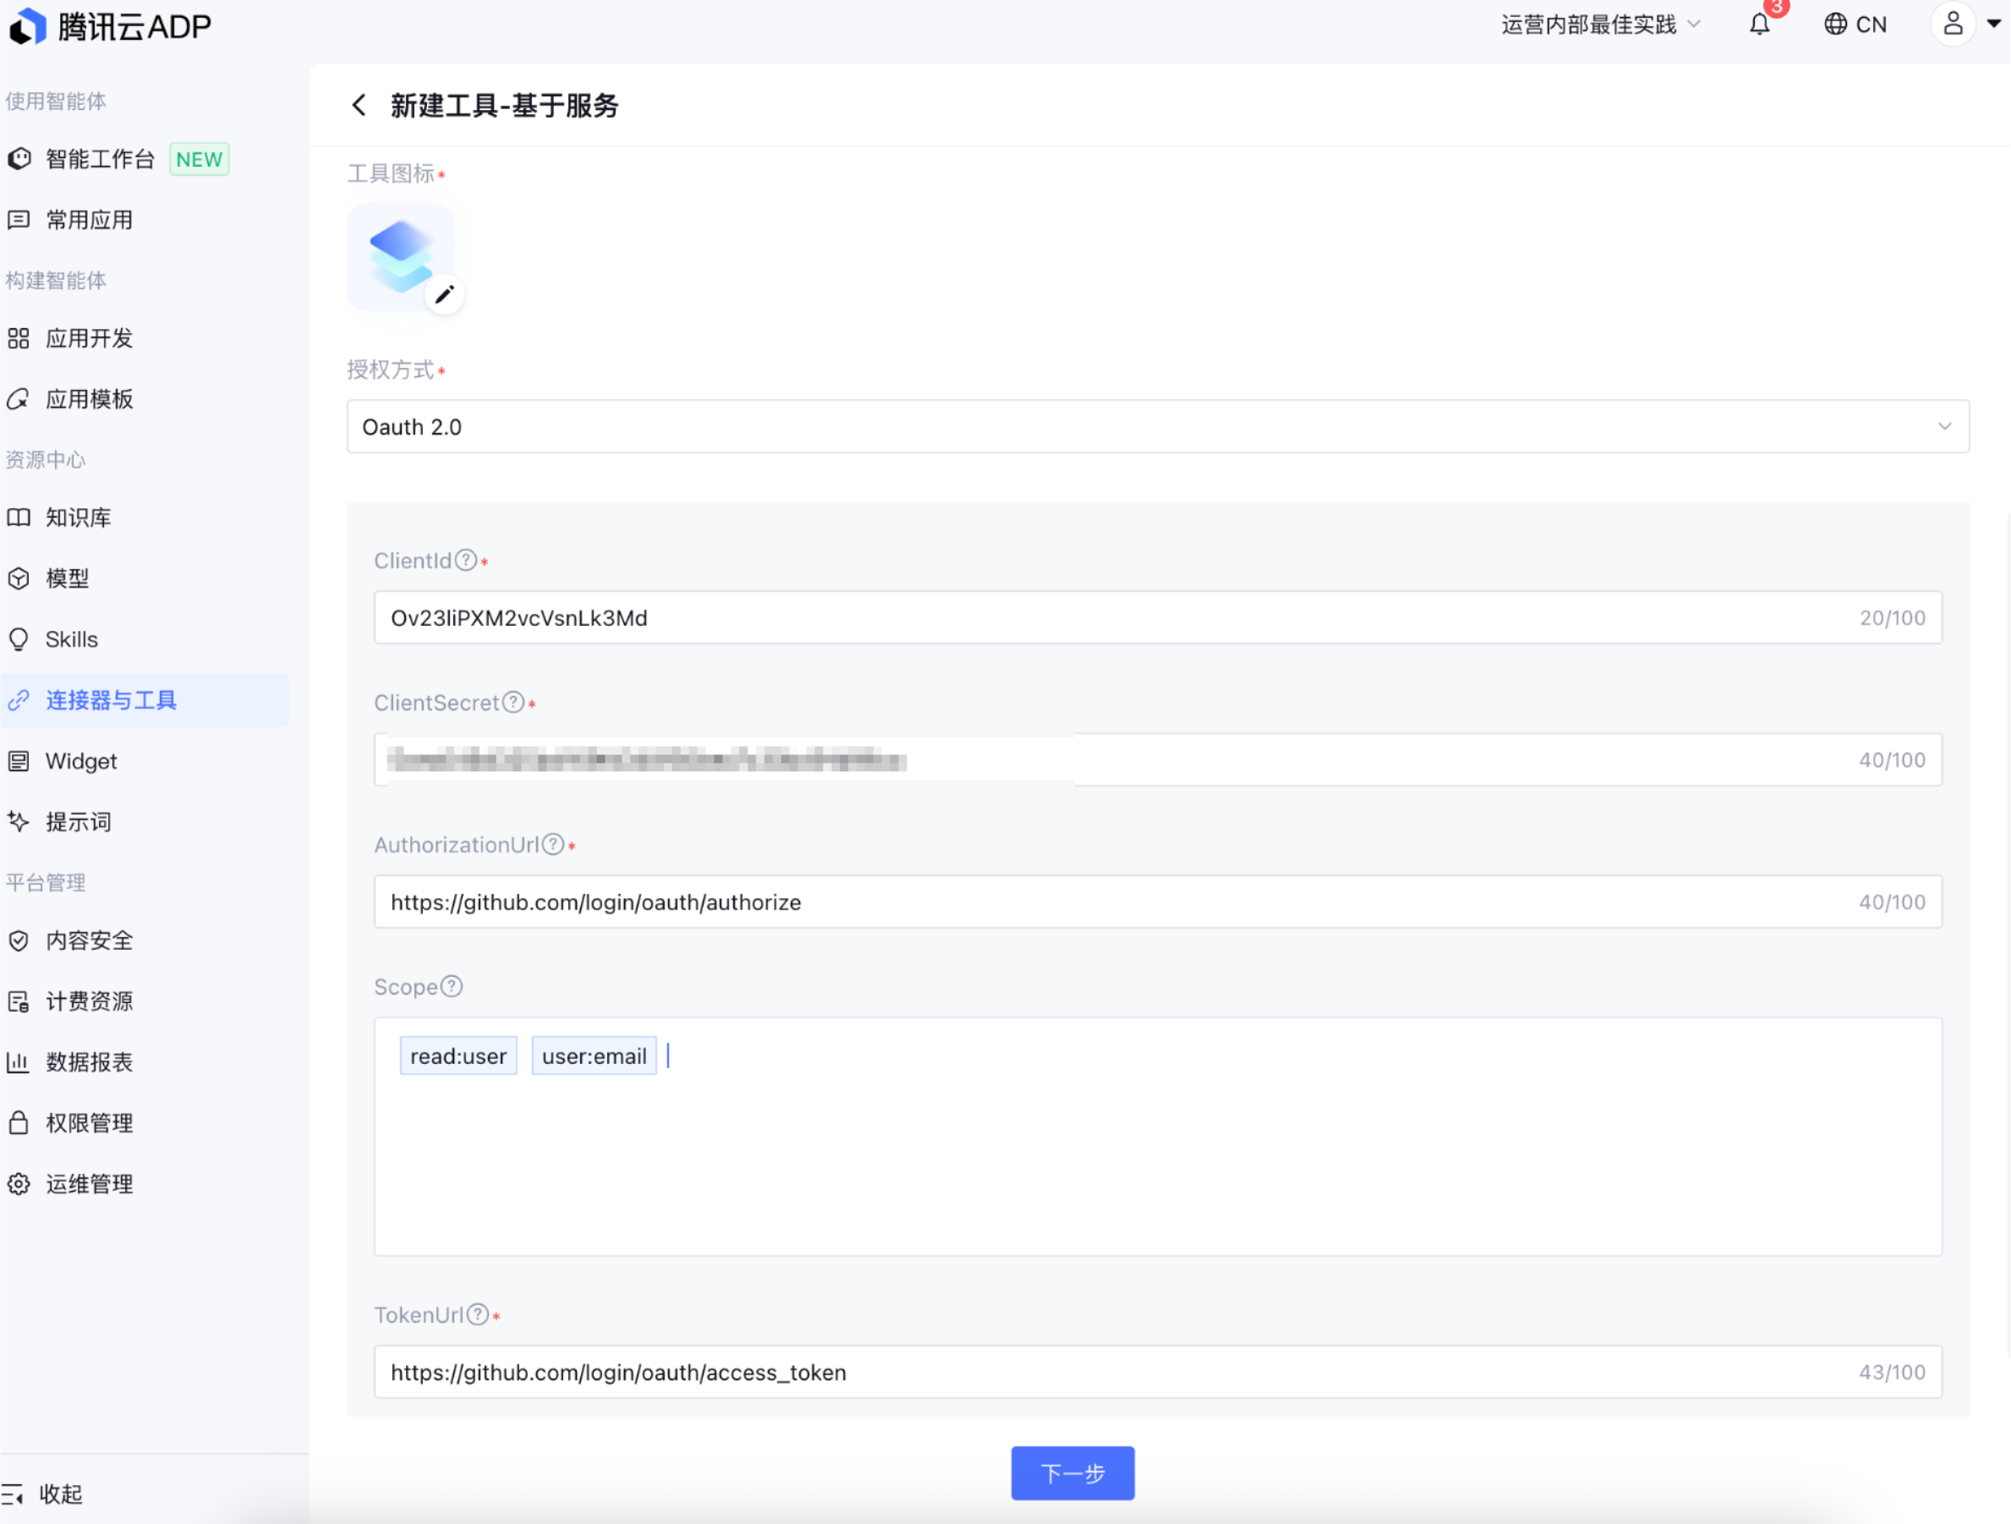Click the globe language icon
2011x1524 pixels.
coord(1836,25)
